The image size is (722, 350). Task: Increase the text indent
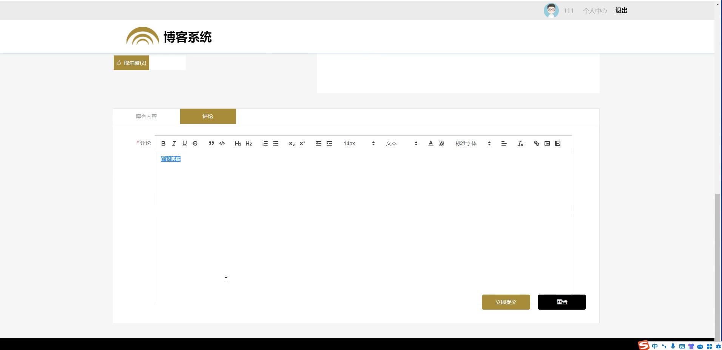329,143
